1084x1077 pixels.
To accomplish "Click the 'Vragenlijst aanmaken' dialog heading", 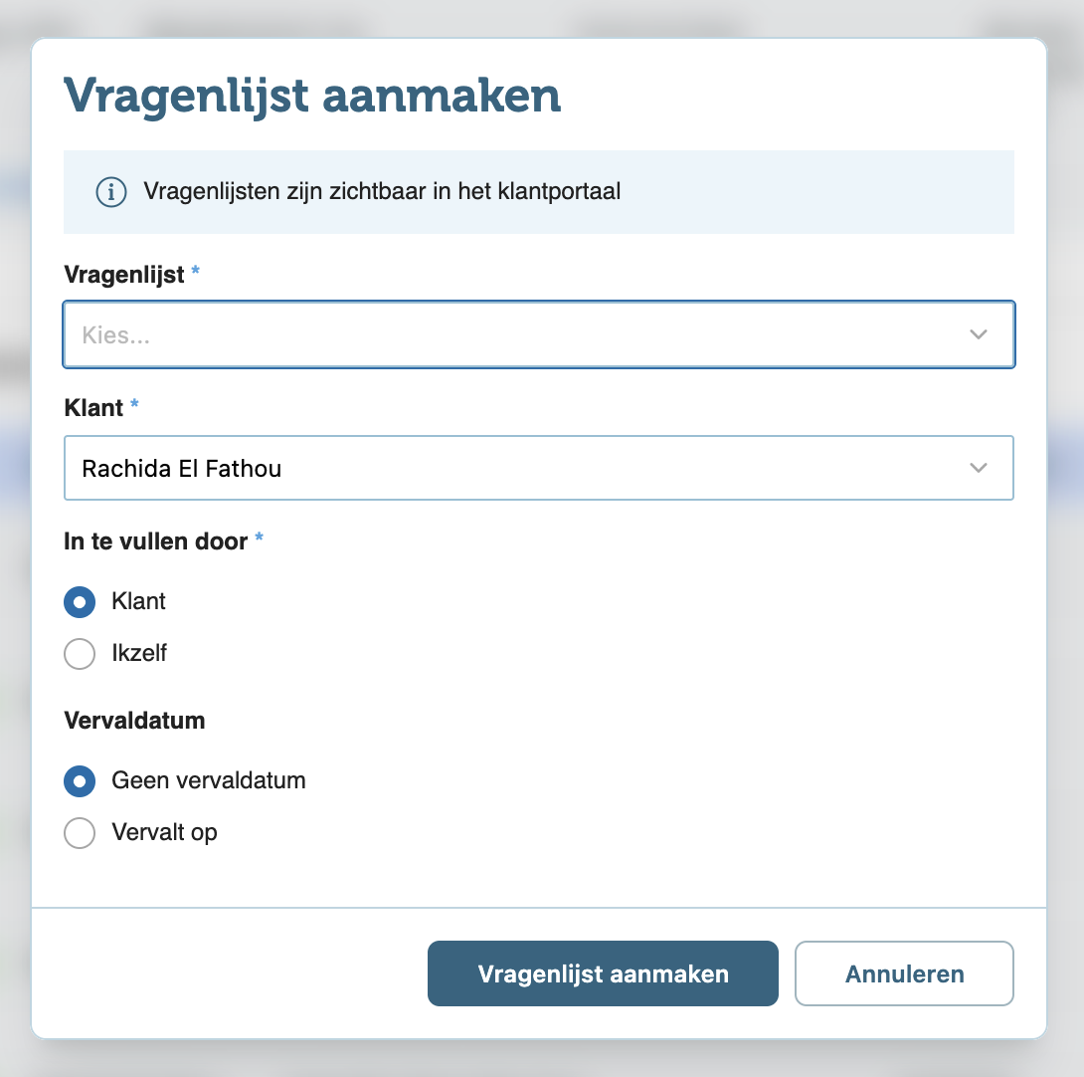I will point(312,97).
